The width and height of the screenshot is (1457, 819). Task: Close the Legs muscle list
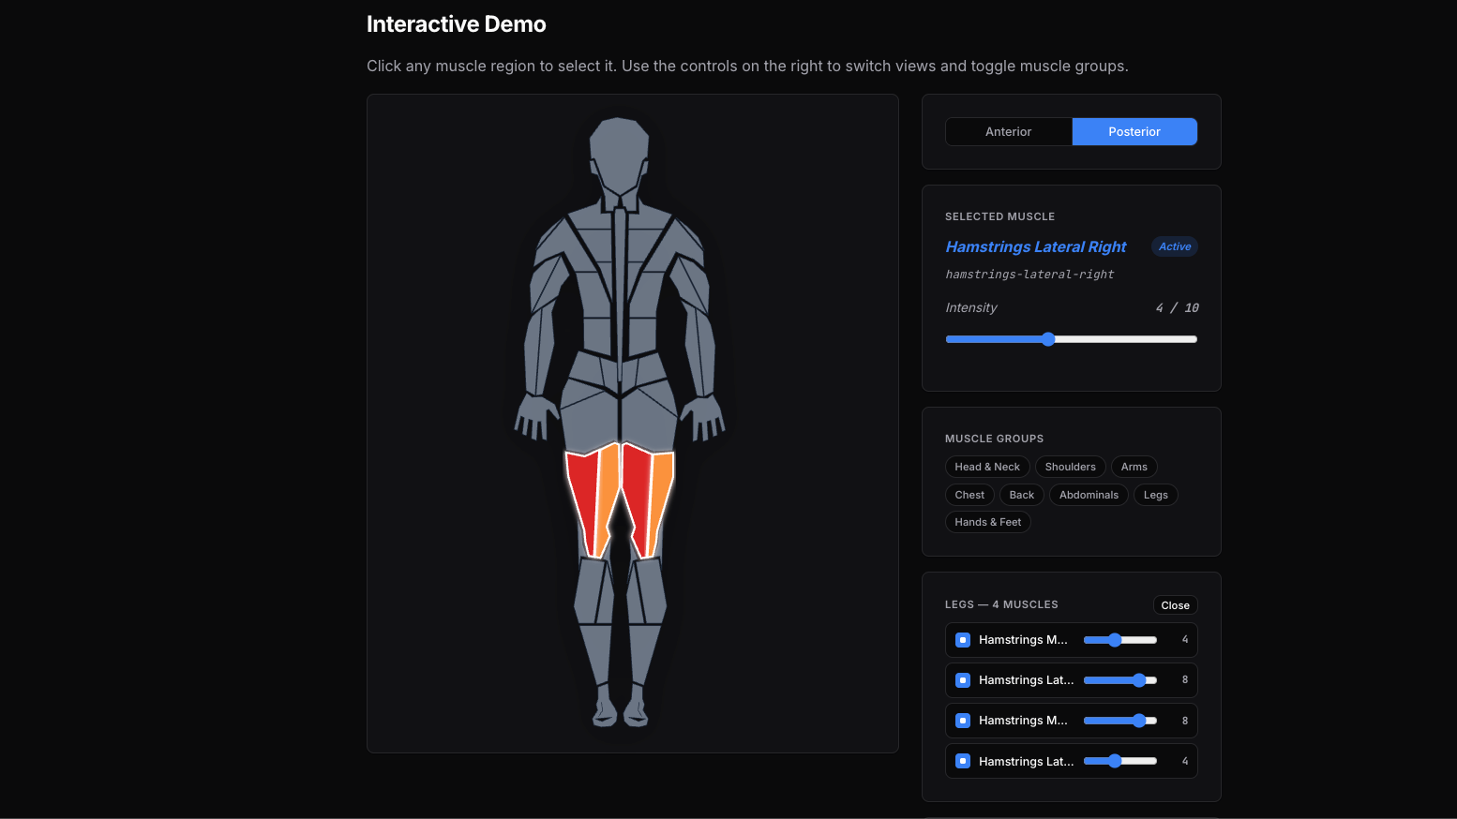coord(1175,604)
